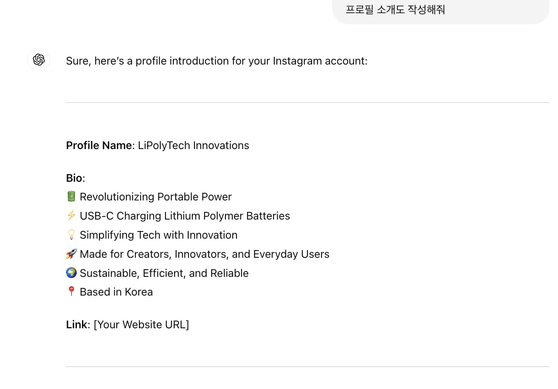
Task: Click the globe emoji
Action: tap(71, 273)
